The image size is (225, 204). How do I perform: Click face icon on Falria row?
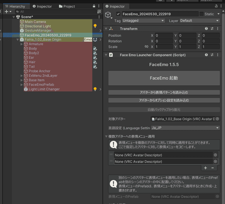(95, 40)
